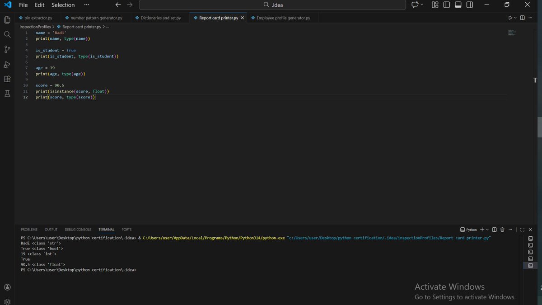Screen dimensions: 542x305
Task: Open the PORTS panel tab
Action: pos(126,230)
